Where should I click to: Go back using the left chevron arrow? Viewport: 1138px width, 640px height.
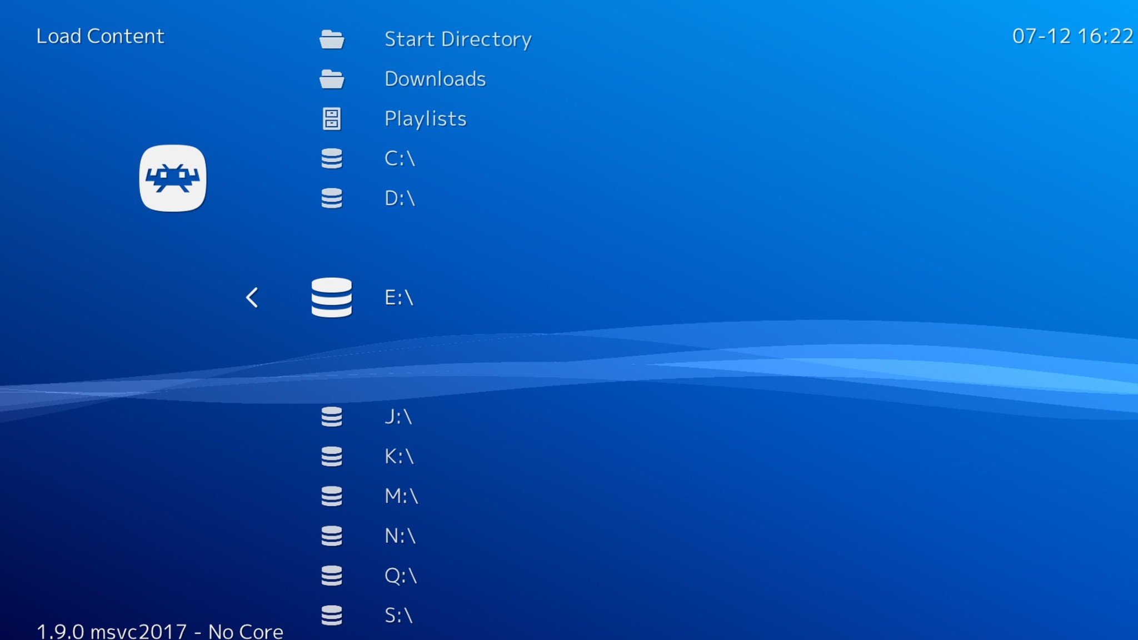click(x=252, y=298)
